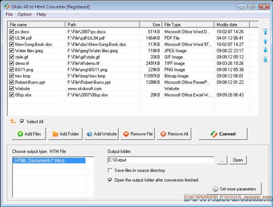This screenshot has height=207, width=273.
Task: Select the trev.bmp file name
Action: coord(23,76)
